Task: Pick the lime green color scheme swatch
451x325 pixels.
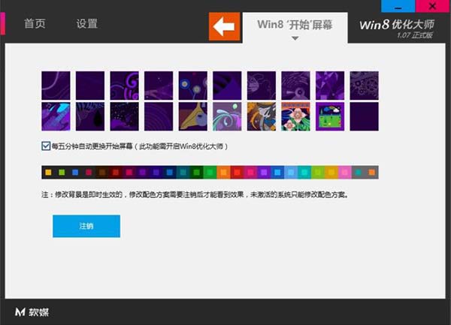Action: [318, 173]
